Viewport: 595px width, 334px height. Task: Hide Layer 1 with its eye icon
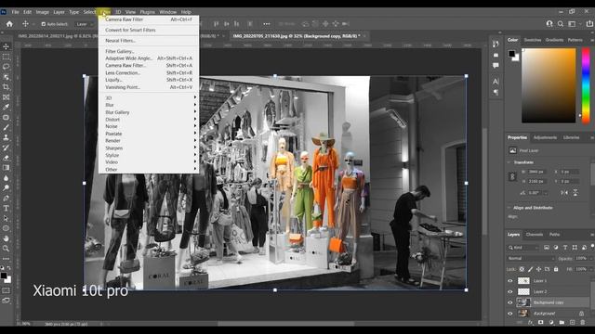click(x=510, y=281)
